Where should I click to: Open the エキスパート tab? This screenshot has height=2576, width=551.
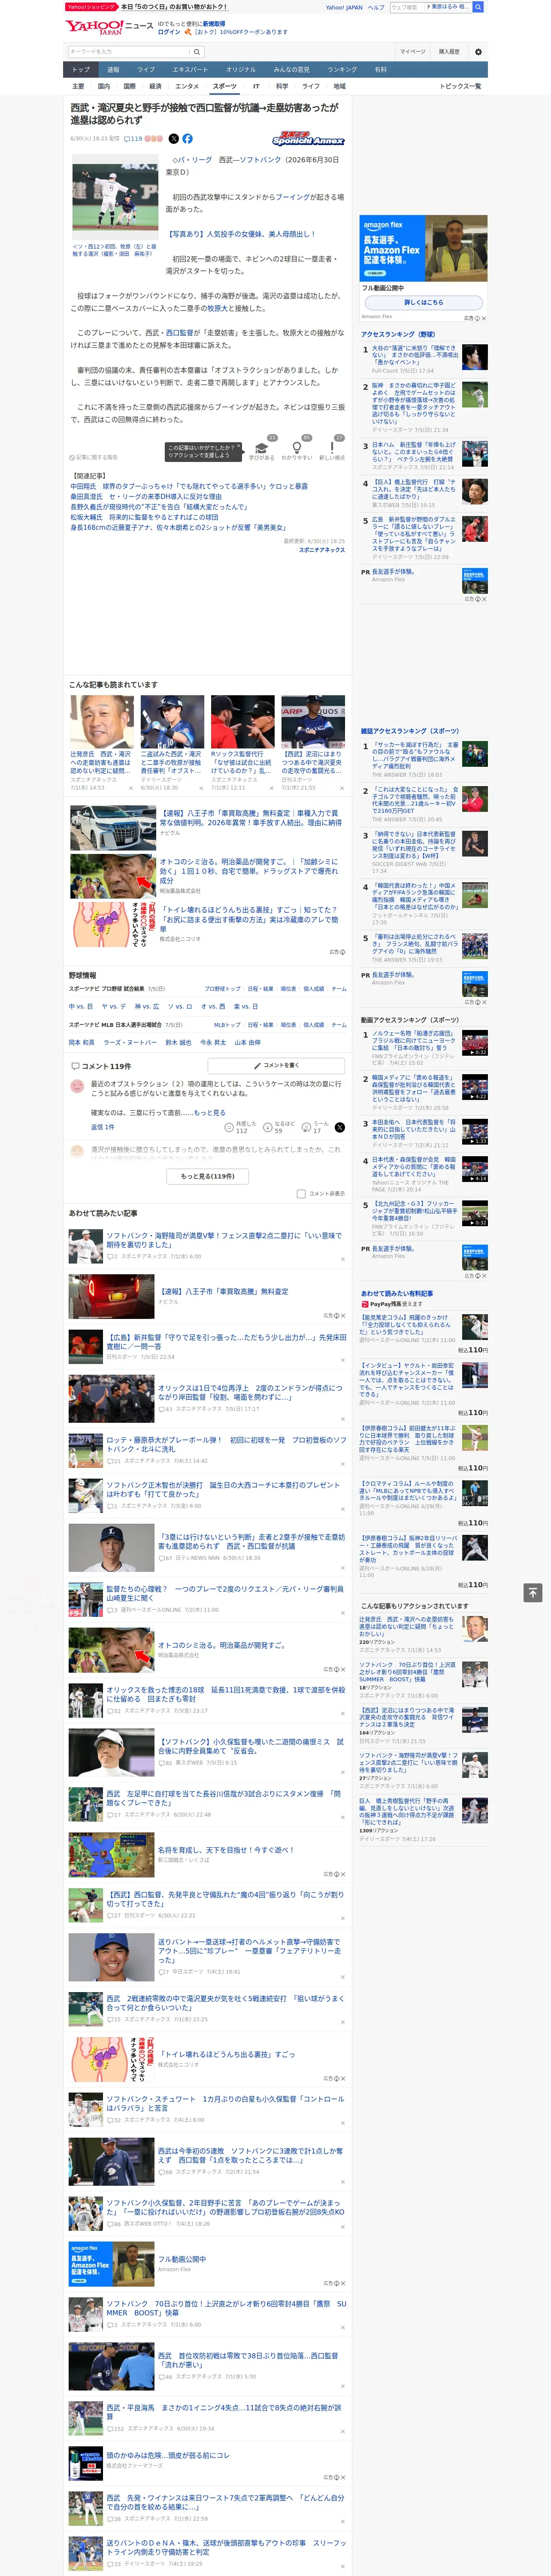coord(190,70)
